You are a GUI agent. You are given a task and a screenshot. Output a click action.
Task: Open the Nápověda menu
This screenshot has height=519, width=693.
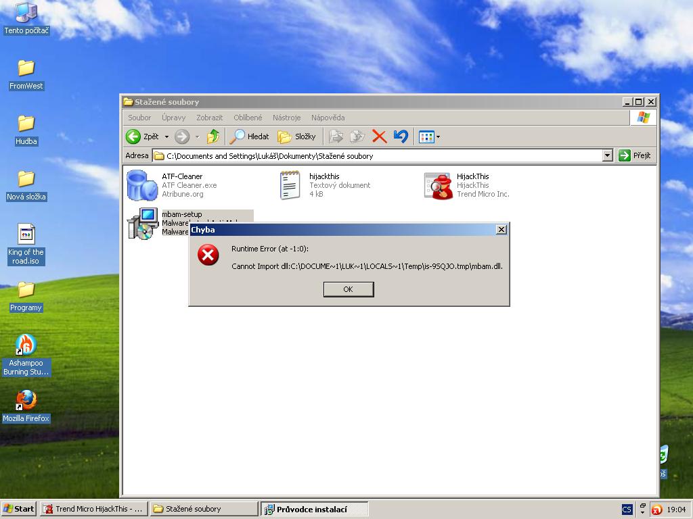point(328,118)
